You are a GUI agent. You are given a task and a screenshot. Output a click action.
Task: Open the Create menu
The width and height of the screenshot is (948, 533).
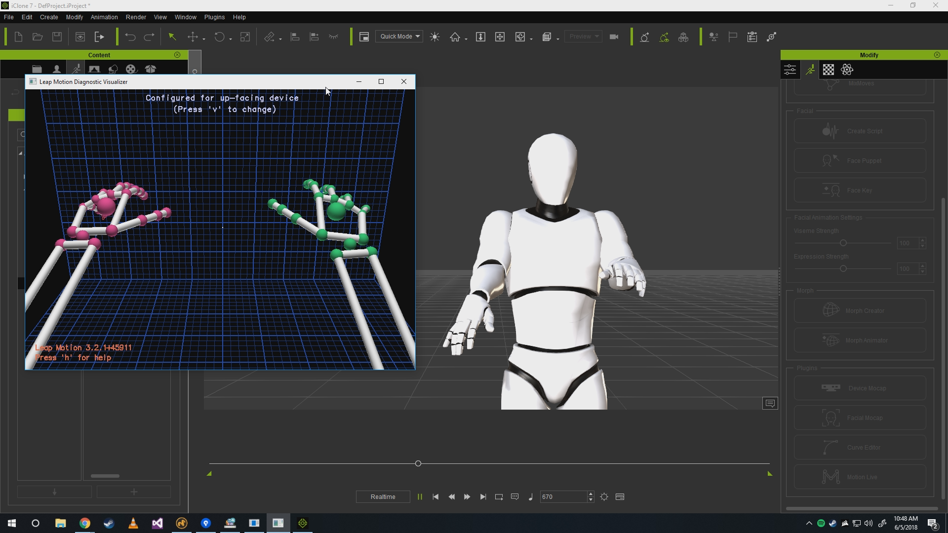coord(49,17)
